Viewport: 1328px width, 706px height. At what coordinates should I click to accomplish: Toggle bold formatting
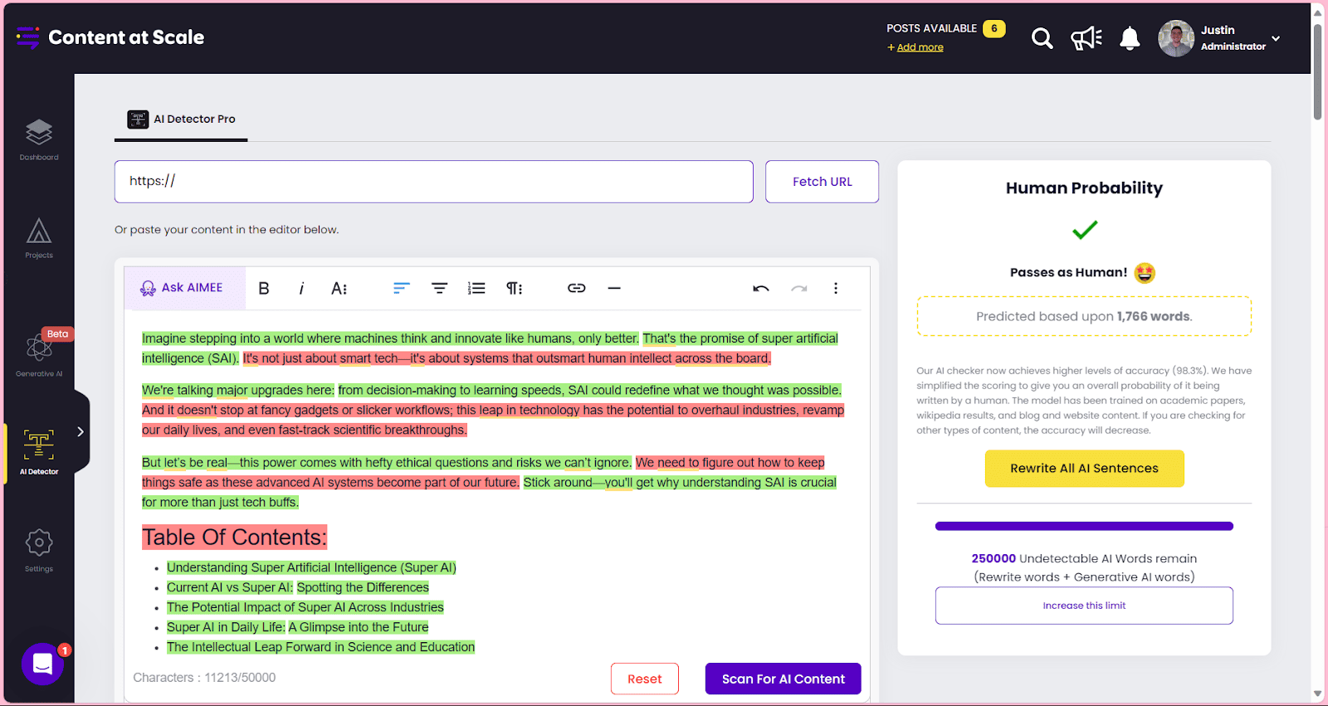[x=264, y=288]
